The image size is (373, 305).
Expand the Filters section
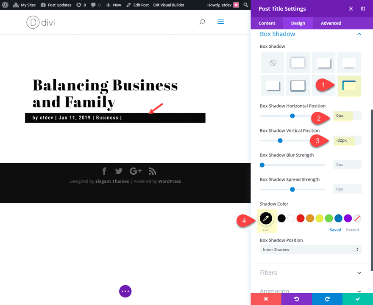point(310,272)
